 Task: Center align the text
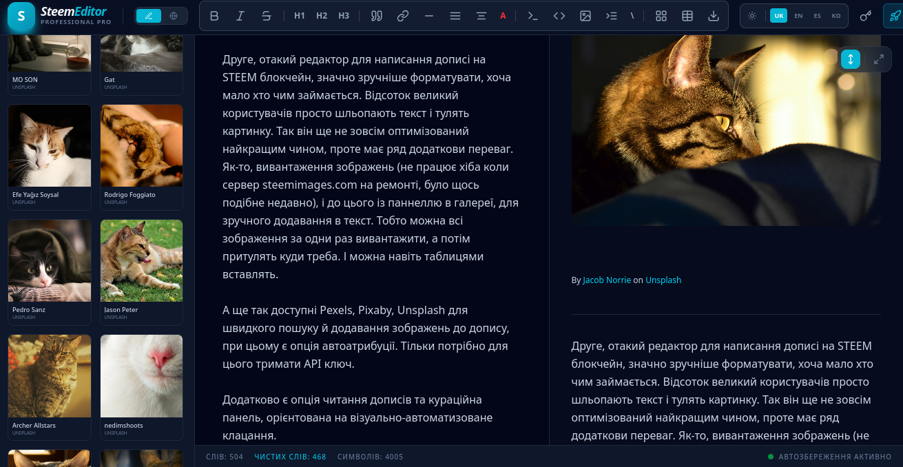pos(481,16)
